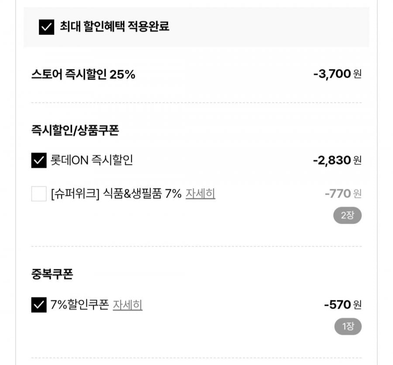This screenshot has width=393, height=365.
Task: Click the 2장 coupon count badge
Action: [x=347, y=215]
